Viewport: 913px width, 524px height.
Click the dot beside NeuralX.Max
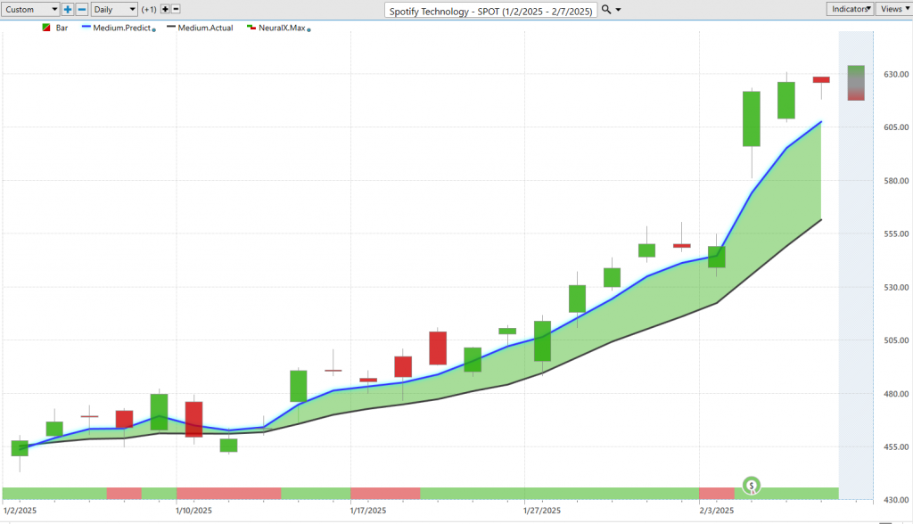[x=308, y=29]
